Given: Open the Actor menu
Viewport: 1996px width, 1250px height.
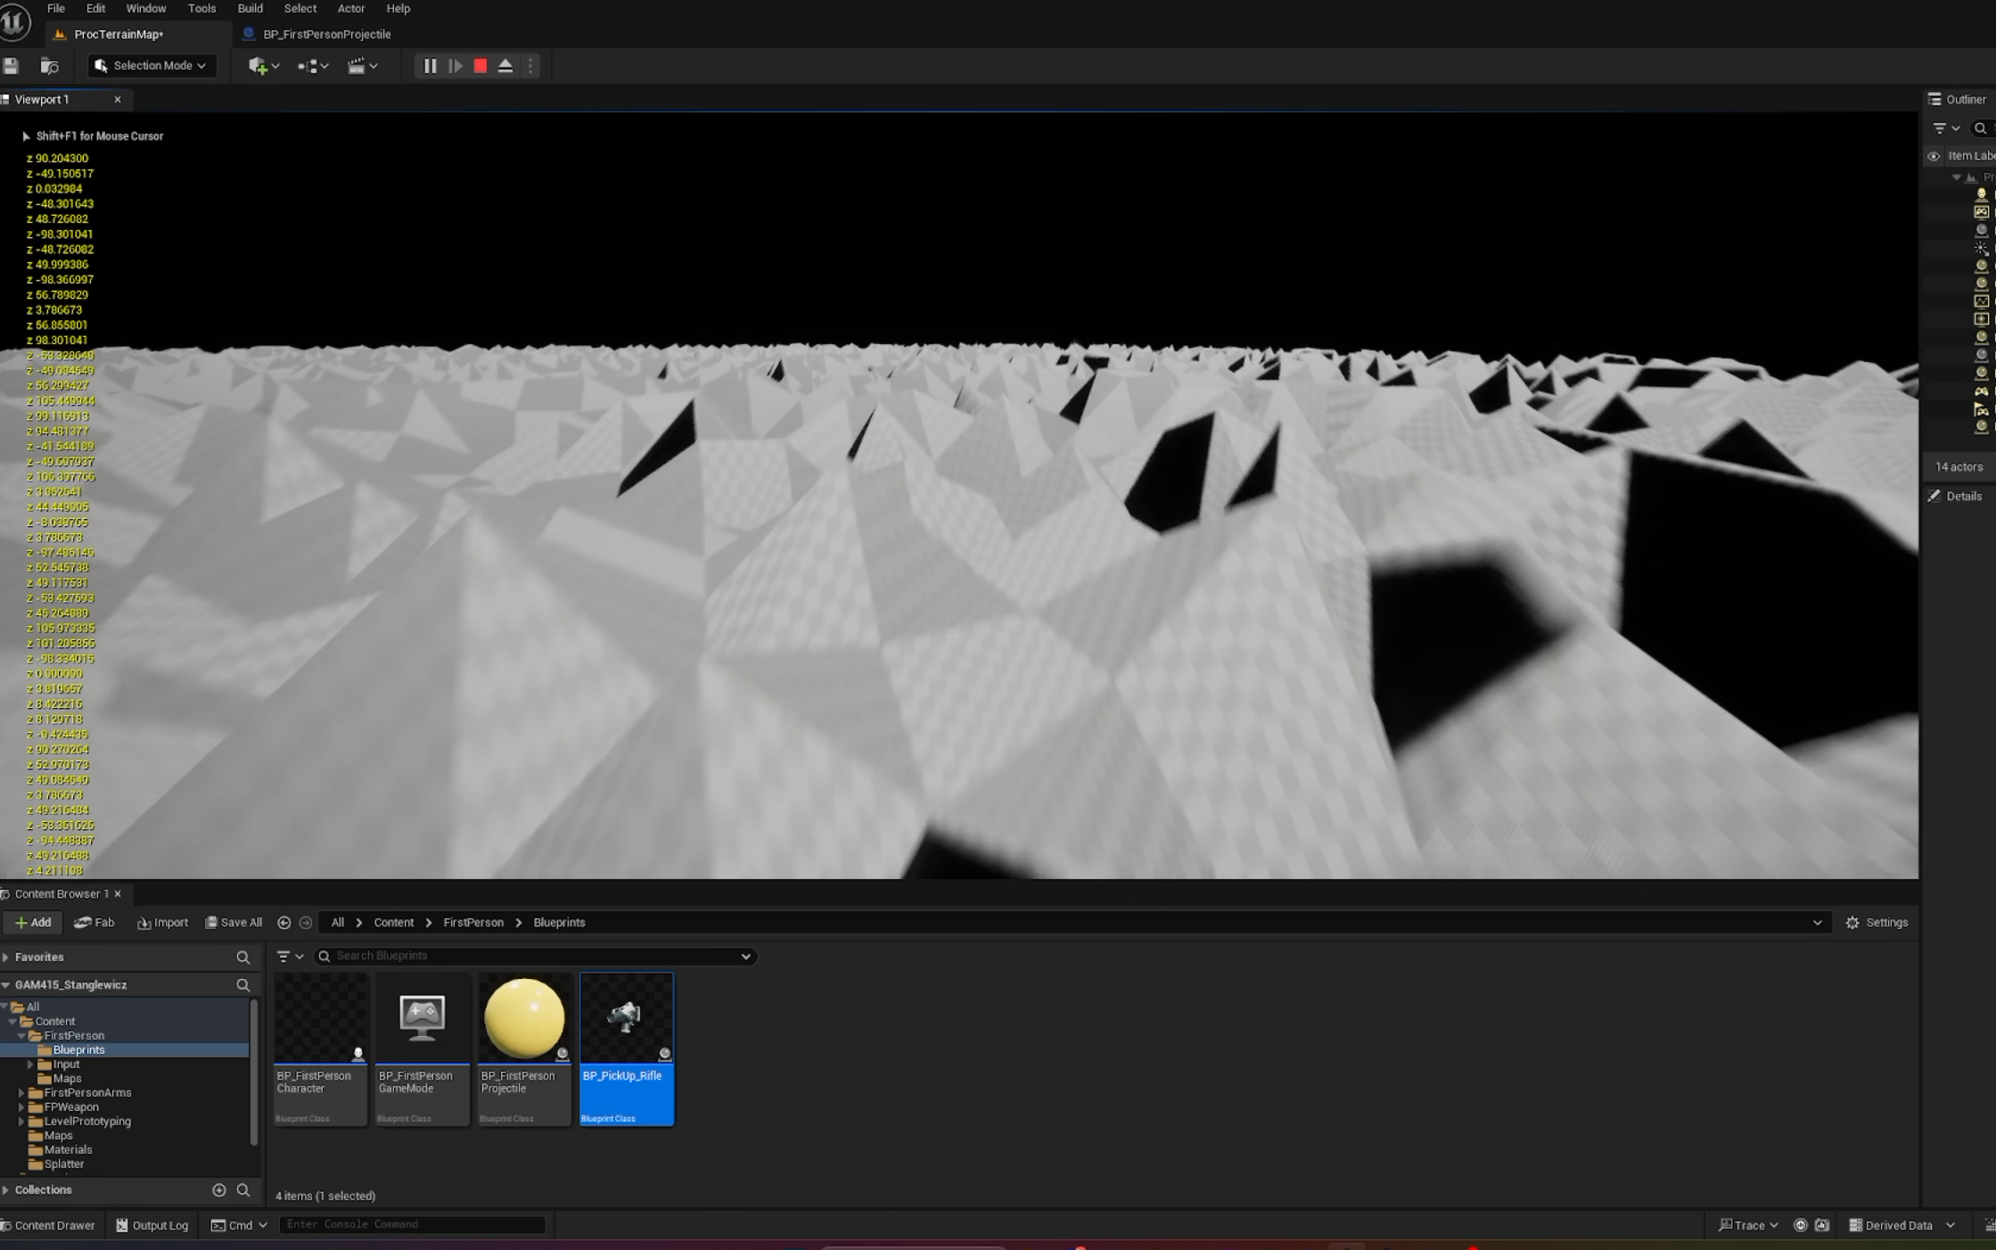Looking at the screenshot, I should [x=350, y=8].
